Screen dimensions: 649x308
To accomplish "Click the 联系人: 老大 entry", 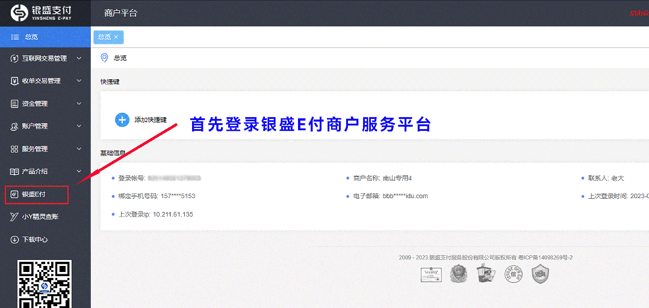I will click(x=606, y=178).
